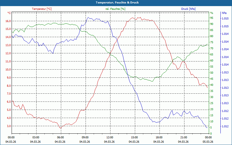This screenshot has height=145, width=232.
Task: Click the '7,0' temperature axis value
Action: coord(9,94)
